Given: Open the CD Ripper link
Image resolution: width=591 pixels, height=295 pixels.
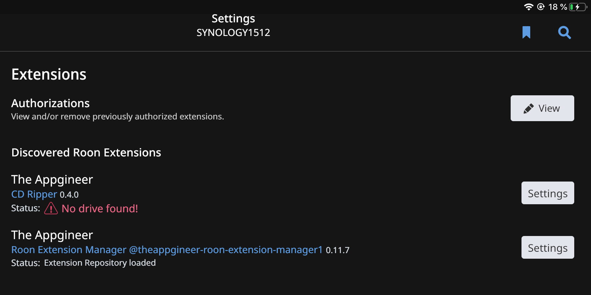Looking at the screenshot, I should (34, 194).
